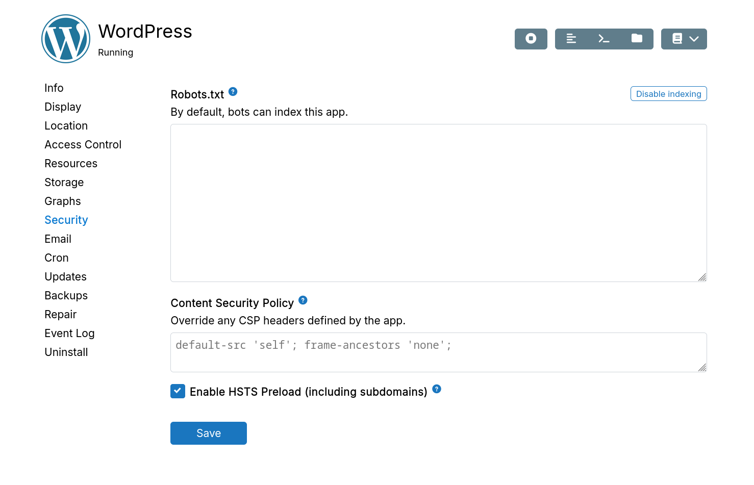Screen dimensions: 754x485
Task: Click the WordPress logo
Action: tap(65, 38)
